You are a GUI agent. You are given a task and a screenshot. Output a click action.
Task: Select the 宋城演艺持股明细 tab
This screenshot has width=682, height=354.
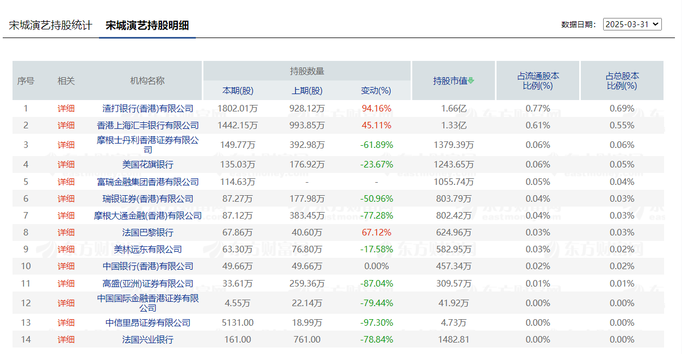(147, 25)
